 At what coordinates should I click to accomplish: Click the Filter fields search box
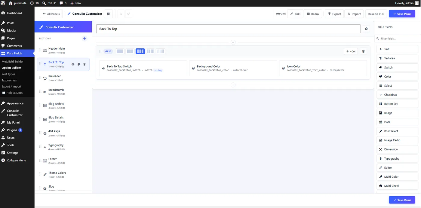click(398, 38)
